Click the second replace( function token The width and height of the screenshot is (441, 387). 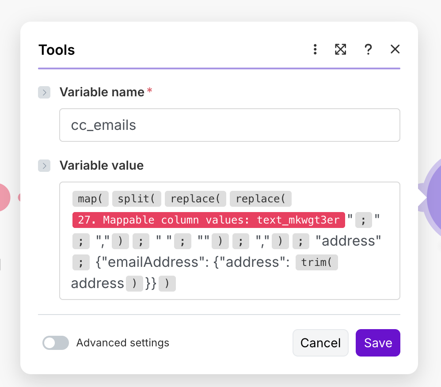260,199
